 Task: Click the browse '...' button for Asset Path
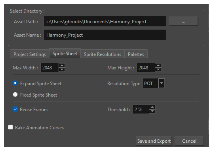pos(183,21)
